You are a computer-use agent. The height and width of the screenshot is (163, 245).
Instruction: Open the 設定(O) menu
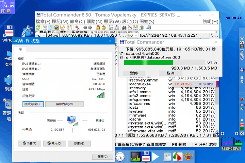[x=130, y=21]
